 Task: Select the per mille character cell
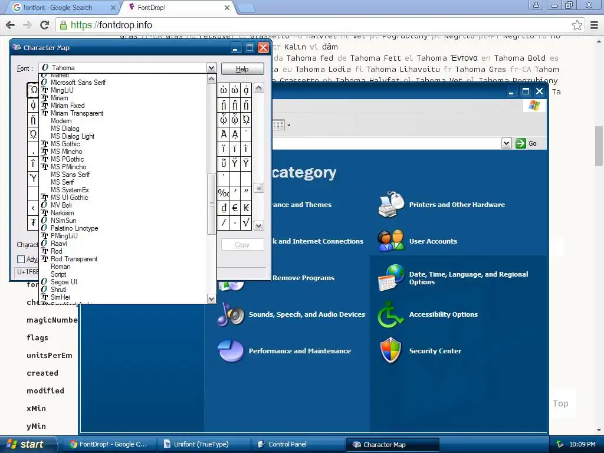(224, 193)
